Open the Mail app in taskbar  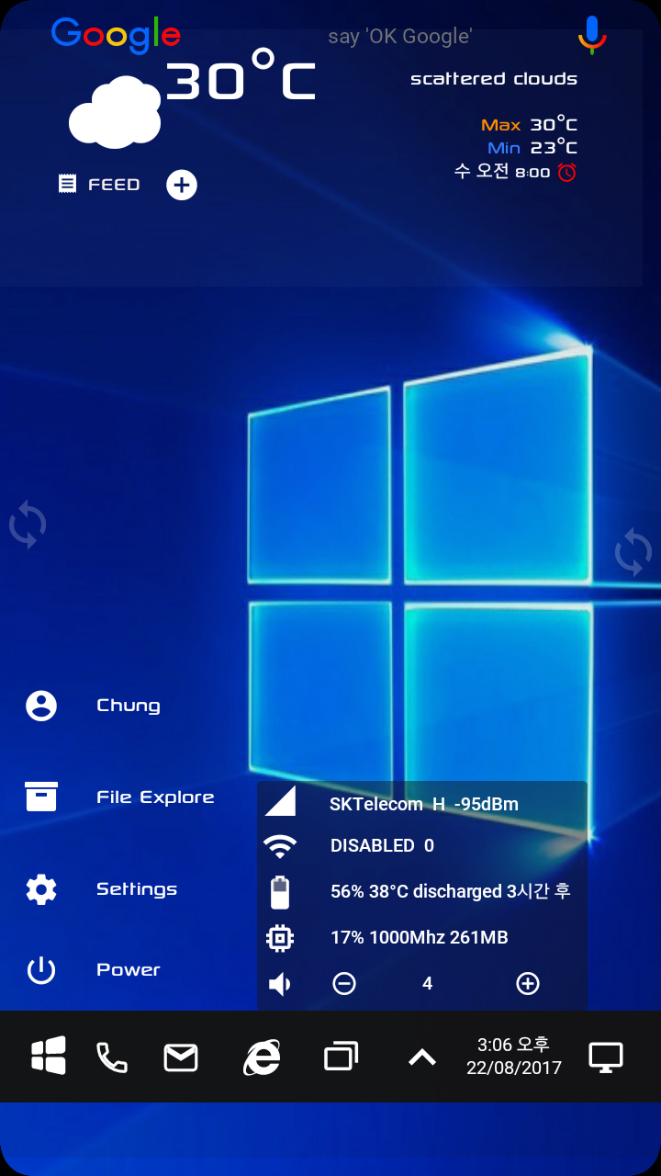(181, 1057)
